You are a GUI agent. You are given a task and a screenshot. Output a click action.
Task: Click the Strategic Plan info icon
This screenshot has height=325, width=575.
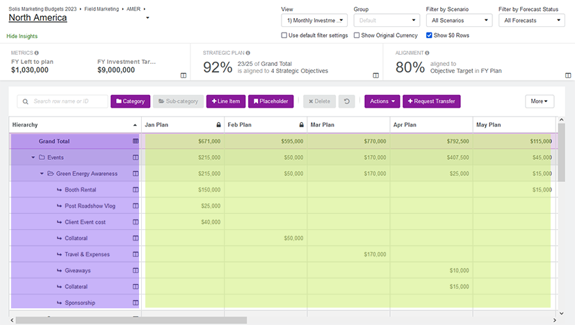(x=248, y=53)
